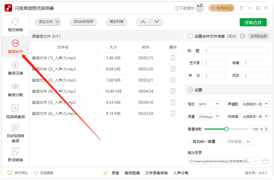Expand the 质量 256kbps quality dropdown

pyautogui.click(x=209, y=116)
